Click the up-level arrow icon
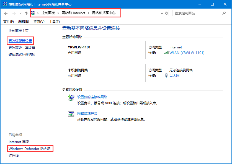Image resolution: width=232 pixels, height=164 pixels. pyautogui.click(x=26, y=13)
